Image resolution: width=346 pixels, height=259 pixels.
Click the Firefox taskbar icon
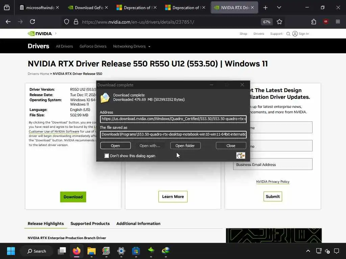[x=77, y=251]
